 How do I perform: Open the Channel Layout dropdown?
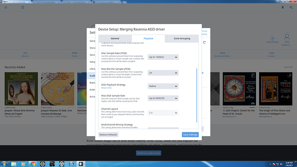pos(163,113)
